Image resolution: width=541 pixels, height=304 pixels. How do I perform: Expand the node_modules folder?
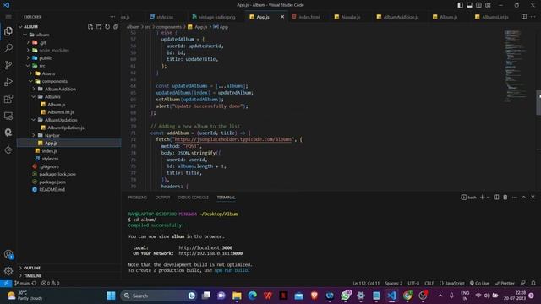(x=28, y=51)
